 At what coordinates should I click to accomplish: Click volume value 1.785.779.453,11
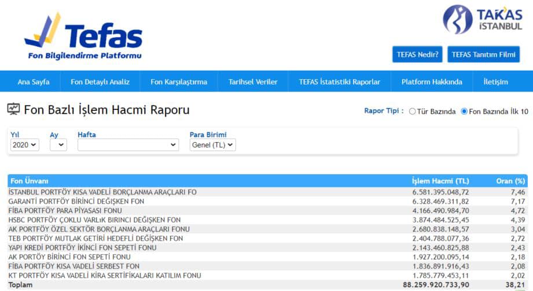coord(440,275)
